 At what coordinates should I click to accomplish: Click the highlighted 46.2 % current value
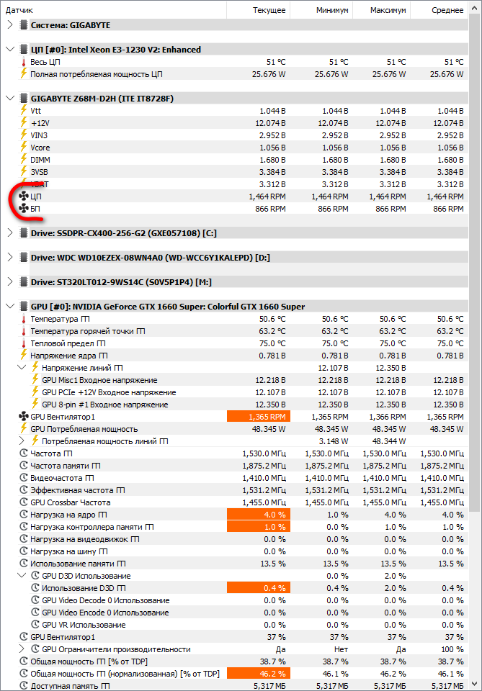point(259,674)
